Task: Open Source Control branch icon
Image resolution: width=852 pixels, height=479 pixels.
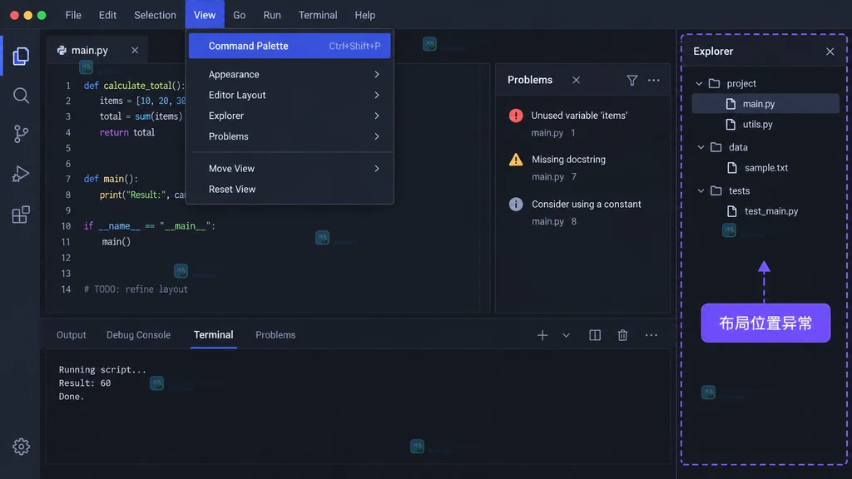Action: coord(21,134)
